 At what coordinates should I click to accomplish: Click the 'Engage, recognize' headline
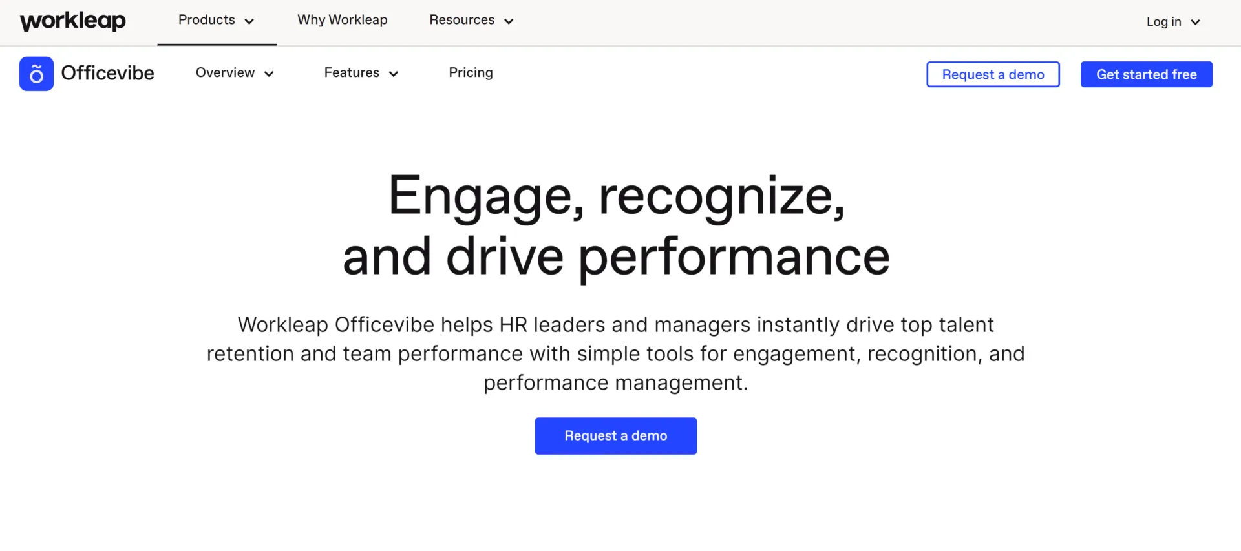[616, 225]
